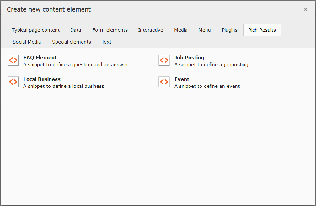
Task: Click the Rich Results tab
Action: click(262, 30)
